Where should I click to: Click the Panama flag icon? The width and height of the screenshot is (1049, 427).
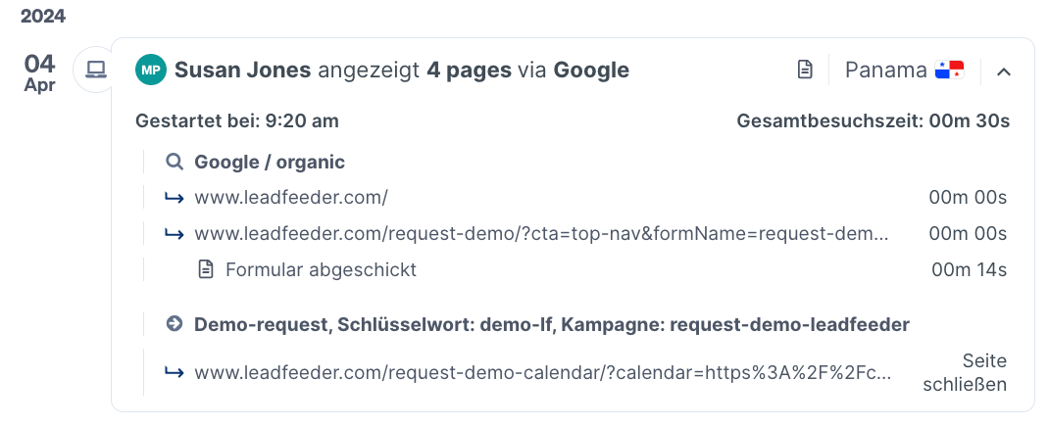(x=949, y=70)
